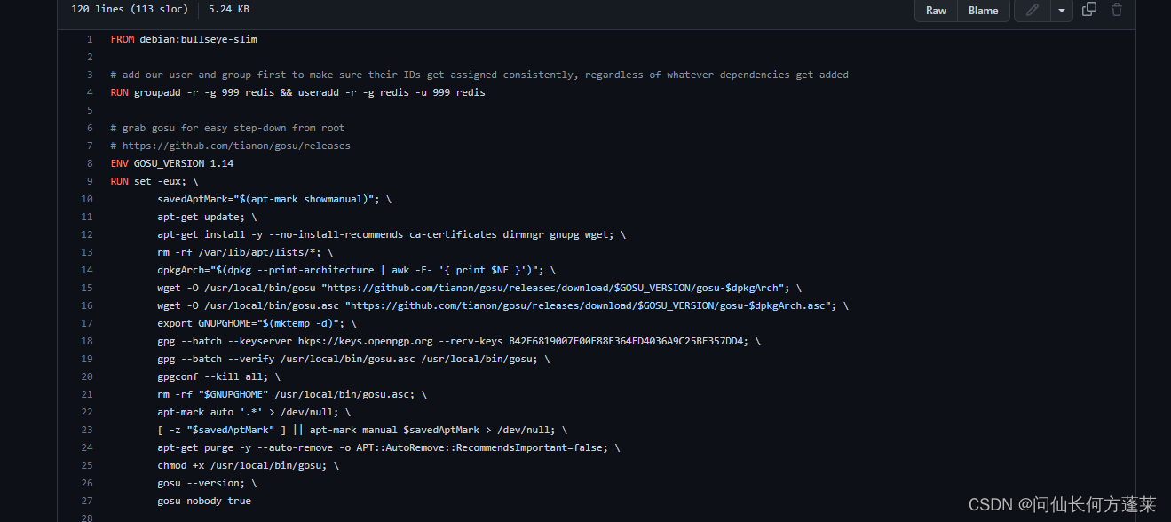Screen dimensions: 1171x522
Task: Click the 'gosu --version; \' line
Action: click(208, 483)
